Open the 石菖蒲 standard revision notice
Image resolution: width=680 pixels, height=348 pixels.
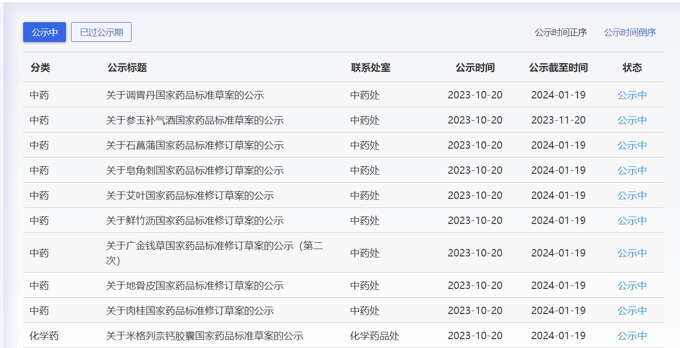[195, 145]
